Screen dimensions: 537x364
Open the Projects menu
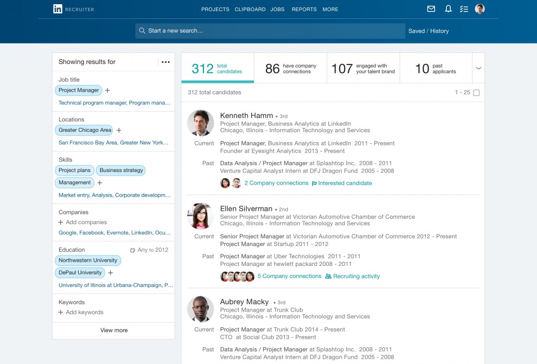(x=215, y=9)
